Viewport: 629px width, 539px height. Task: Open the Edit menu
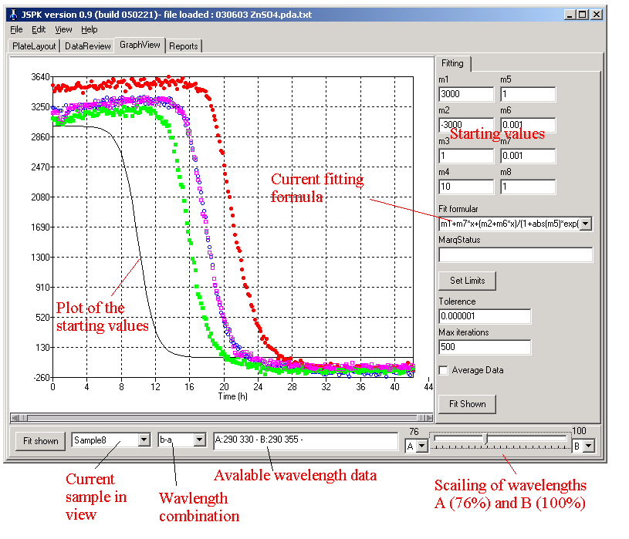pyautogui.click(x=39, y=29)
